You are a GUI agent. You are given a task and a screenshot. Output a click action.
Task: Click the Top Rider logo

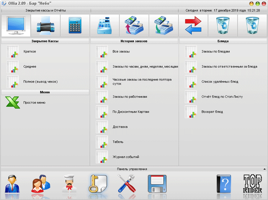point(252,184)
